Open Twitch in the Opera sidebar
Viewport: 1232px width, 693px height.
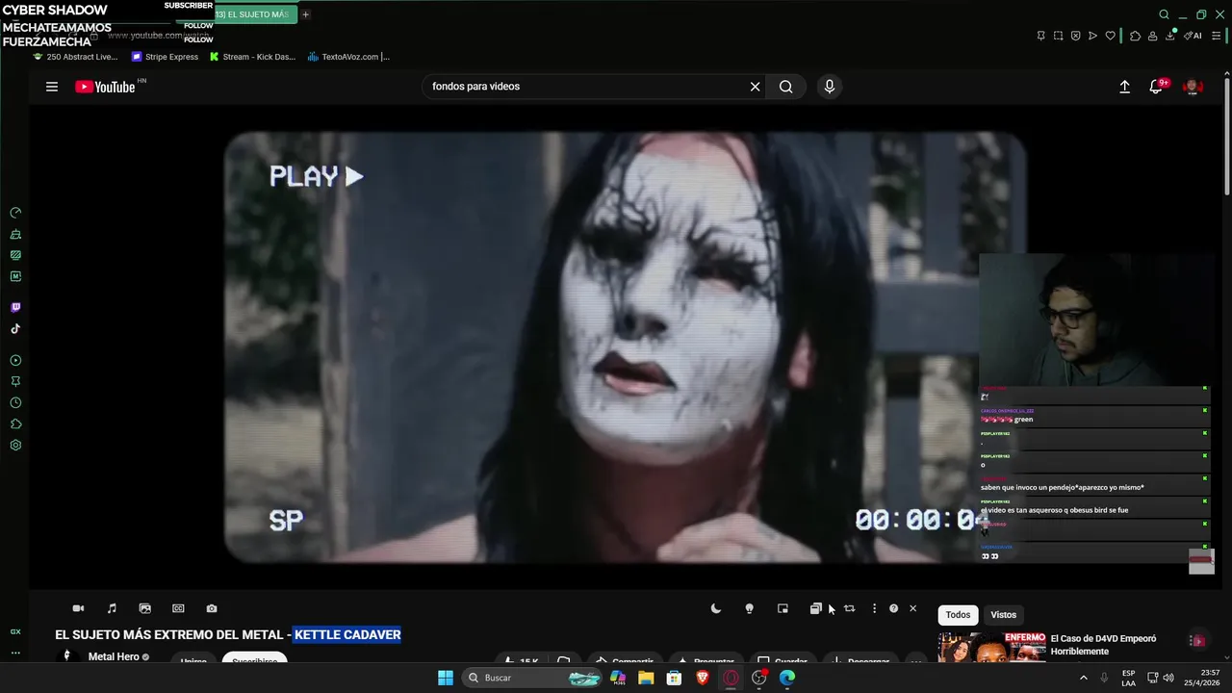pyautogui.click(x=15, y=308)
